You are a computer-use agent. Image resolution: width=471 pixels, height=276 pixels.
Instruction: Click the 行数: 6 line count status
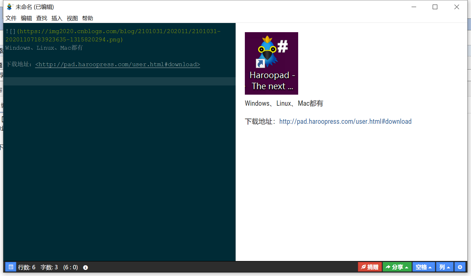27,267
